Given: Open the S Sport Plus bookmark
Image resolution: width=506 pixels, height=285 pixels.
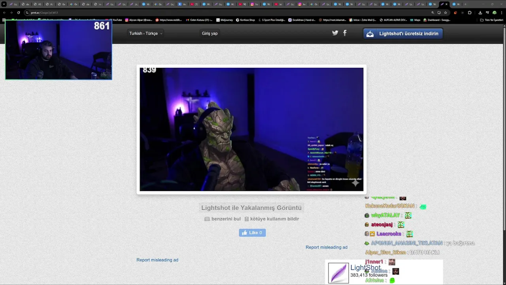Looking at the screenshot, I should (272, 20).
